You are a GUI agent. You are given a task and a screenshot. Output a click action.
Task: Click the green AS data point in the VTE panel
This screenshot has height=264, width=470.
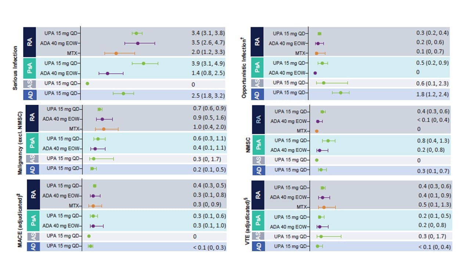coord(321,236)
